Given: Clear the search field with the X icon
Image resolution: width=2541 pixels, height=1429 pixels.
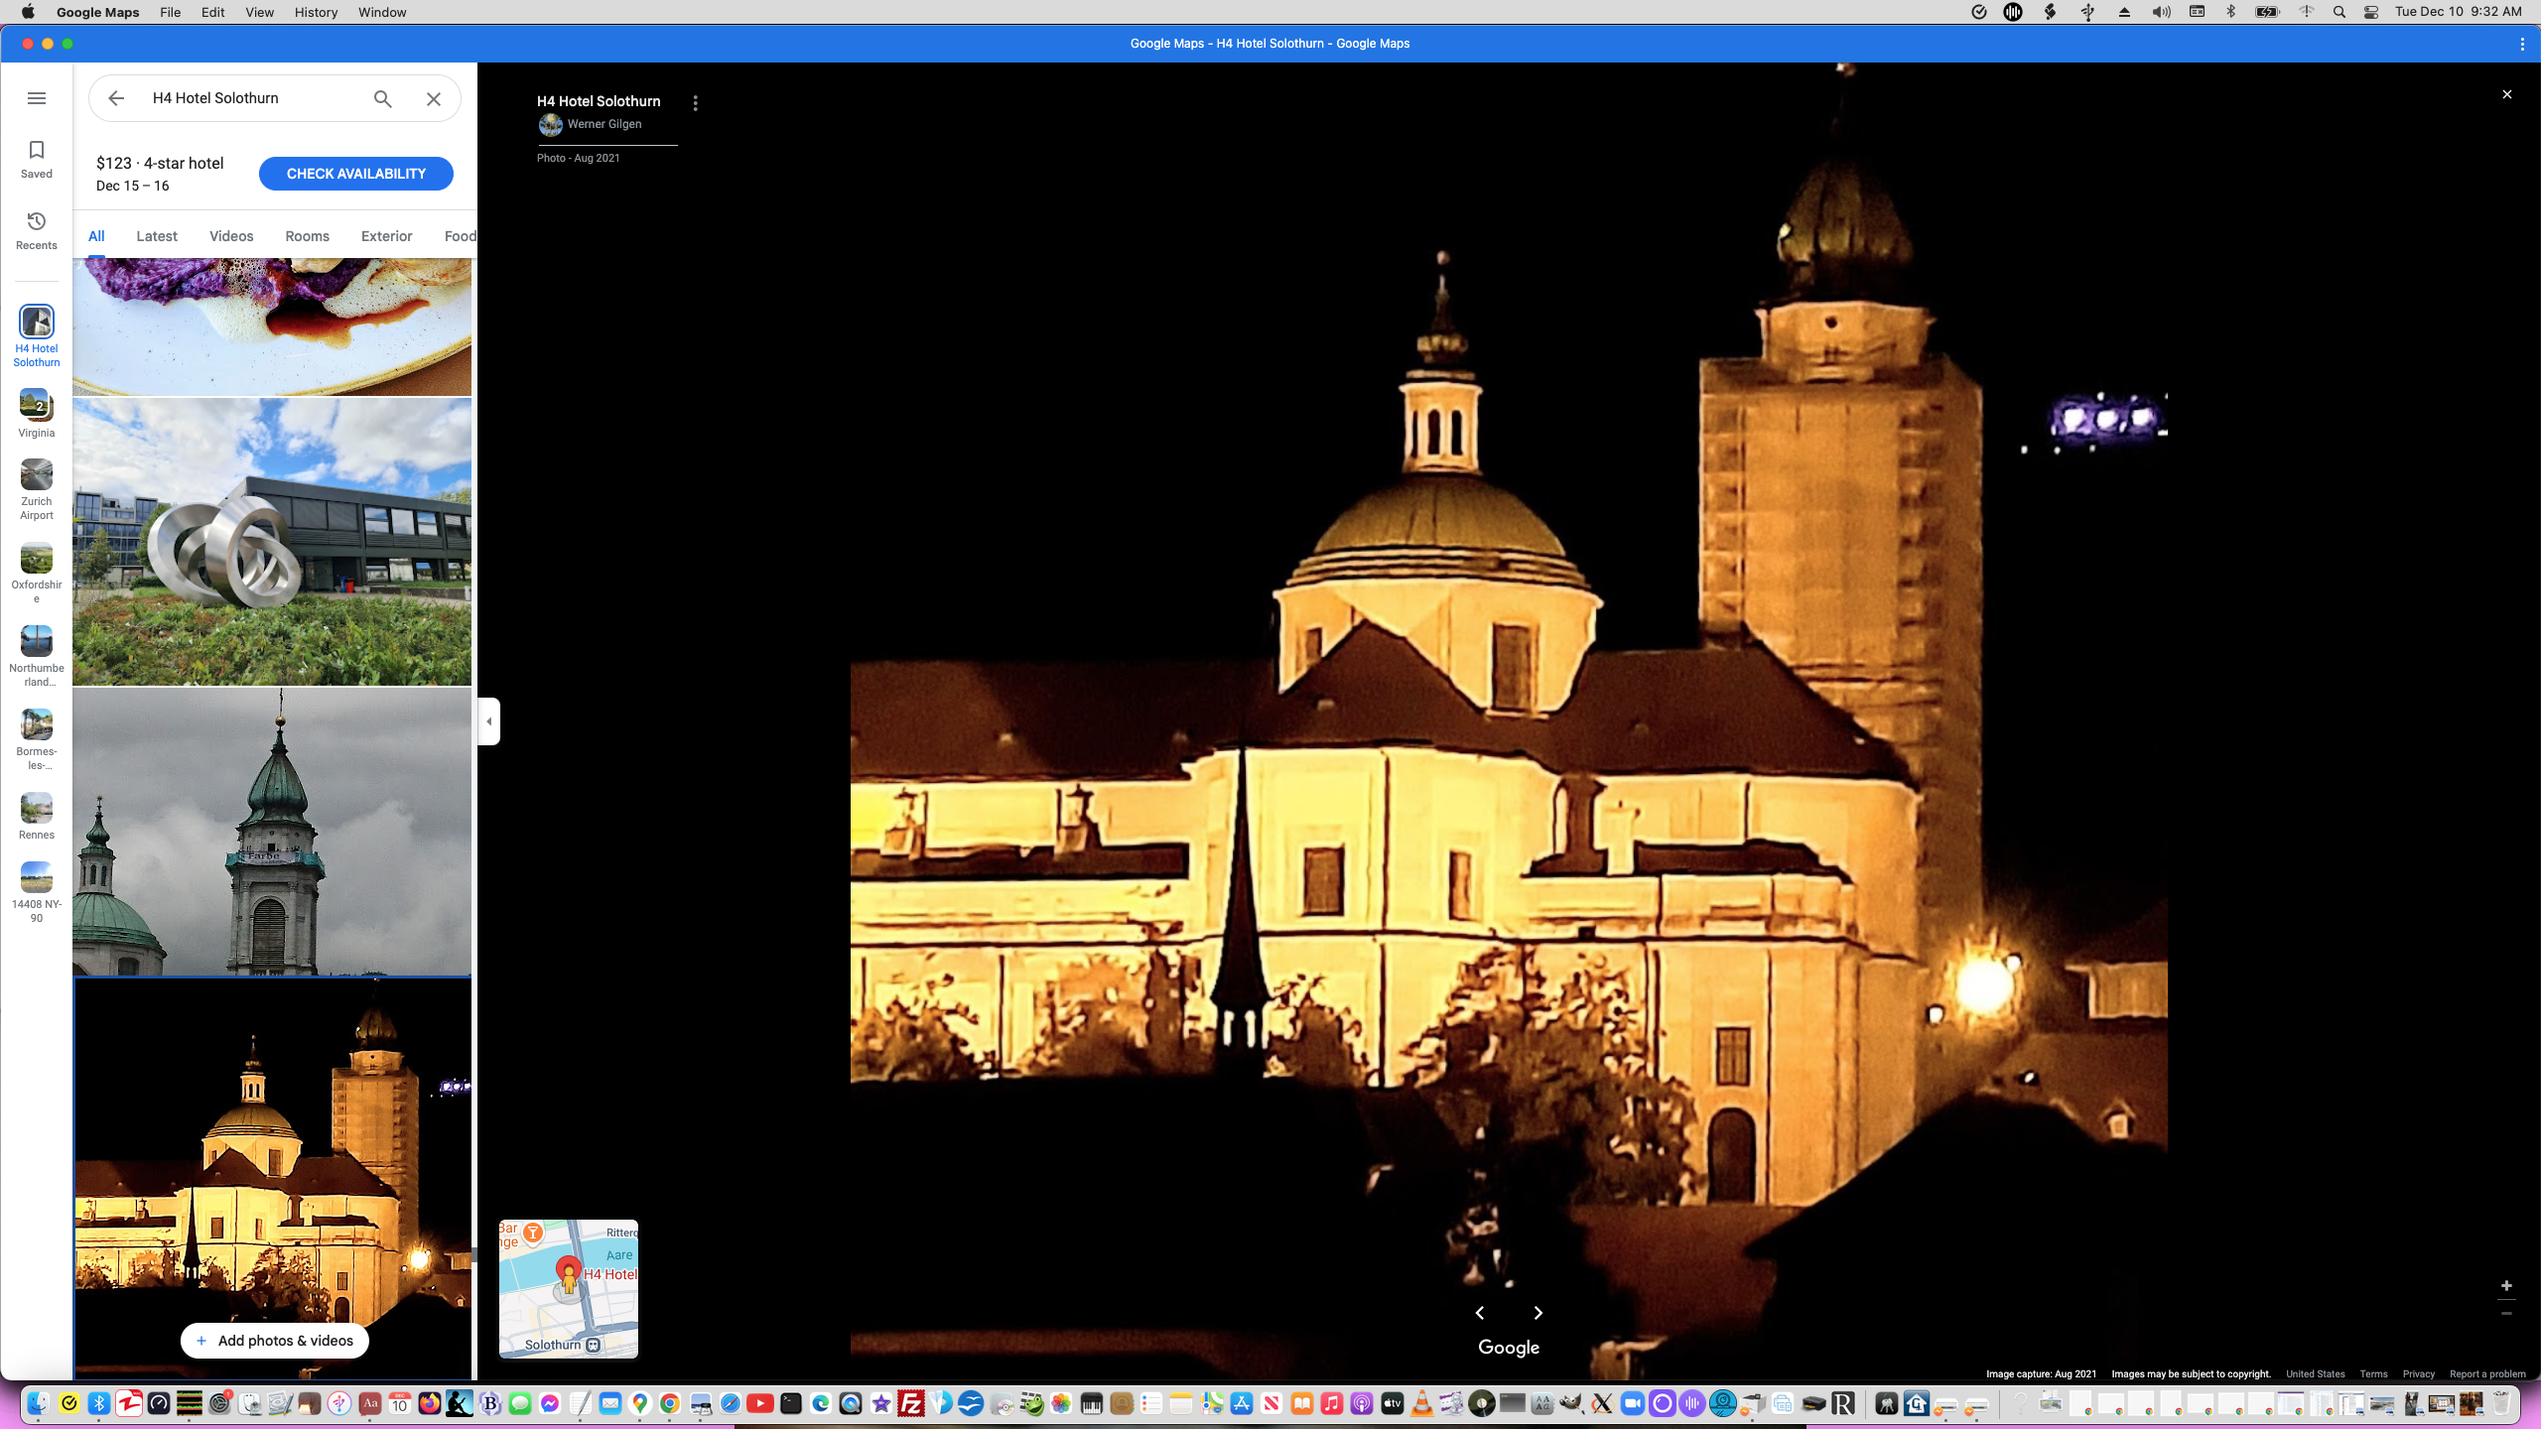Looking at the screenshot, I should coord(433,98).
